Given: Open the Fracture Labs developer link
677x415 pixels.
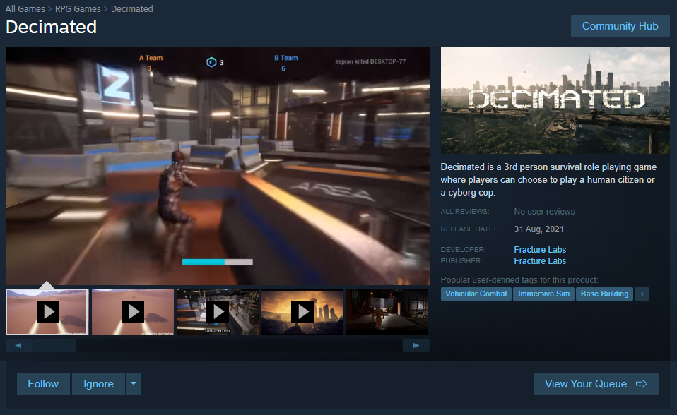Looking at the screenshot, I should click(540, 249).
